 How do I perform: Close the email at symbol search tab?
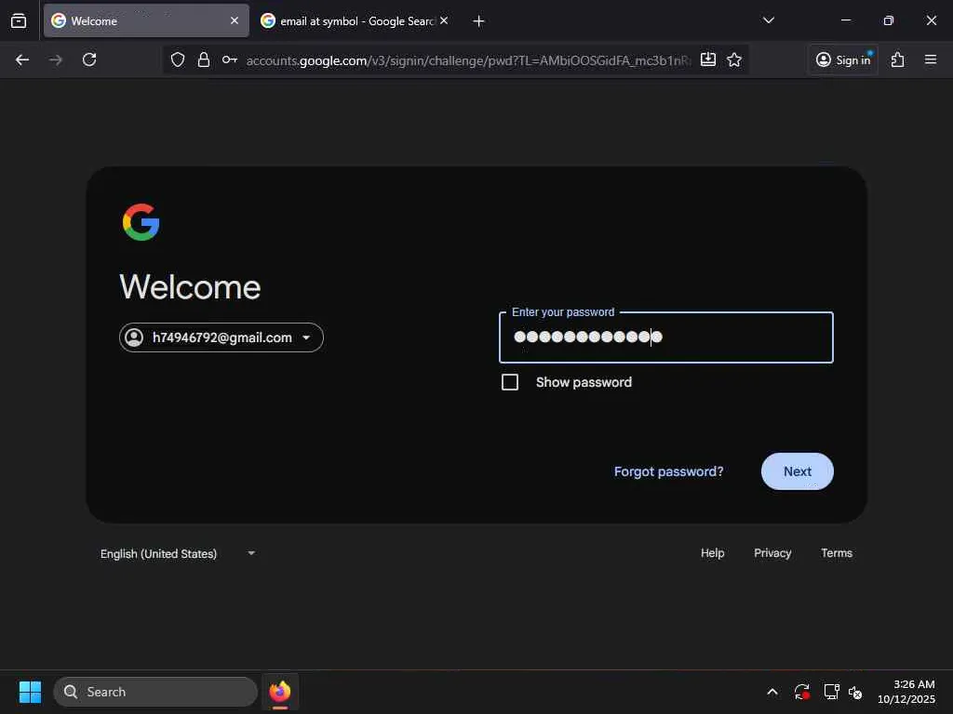point(444,20)
